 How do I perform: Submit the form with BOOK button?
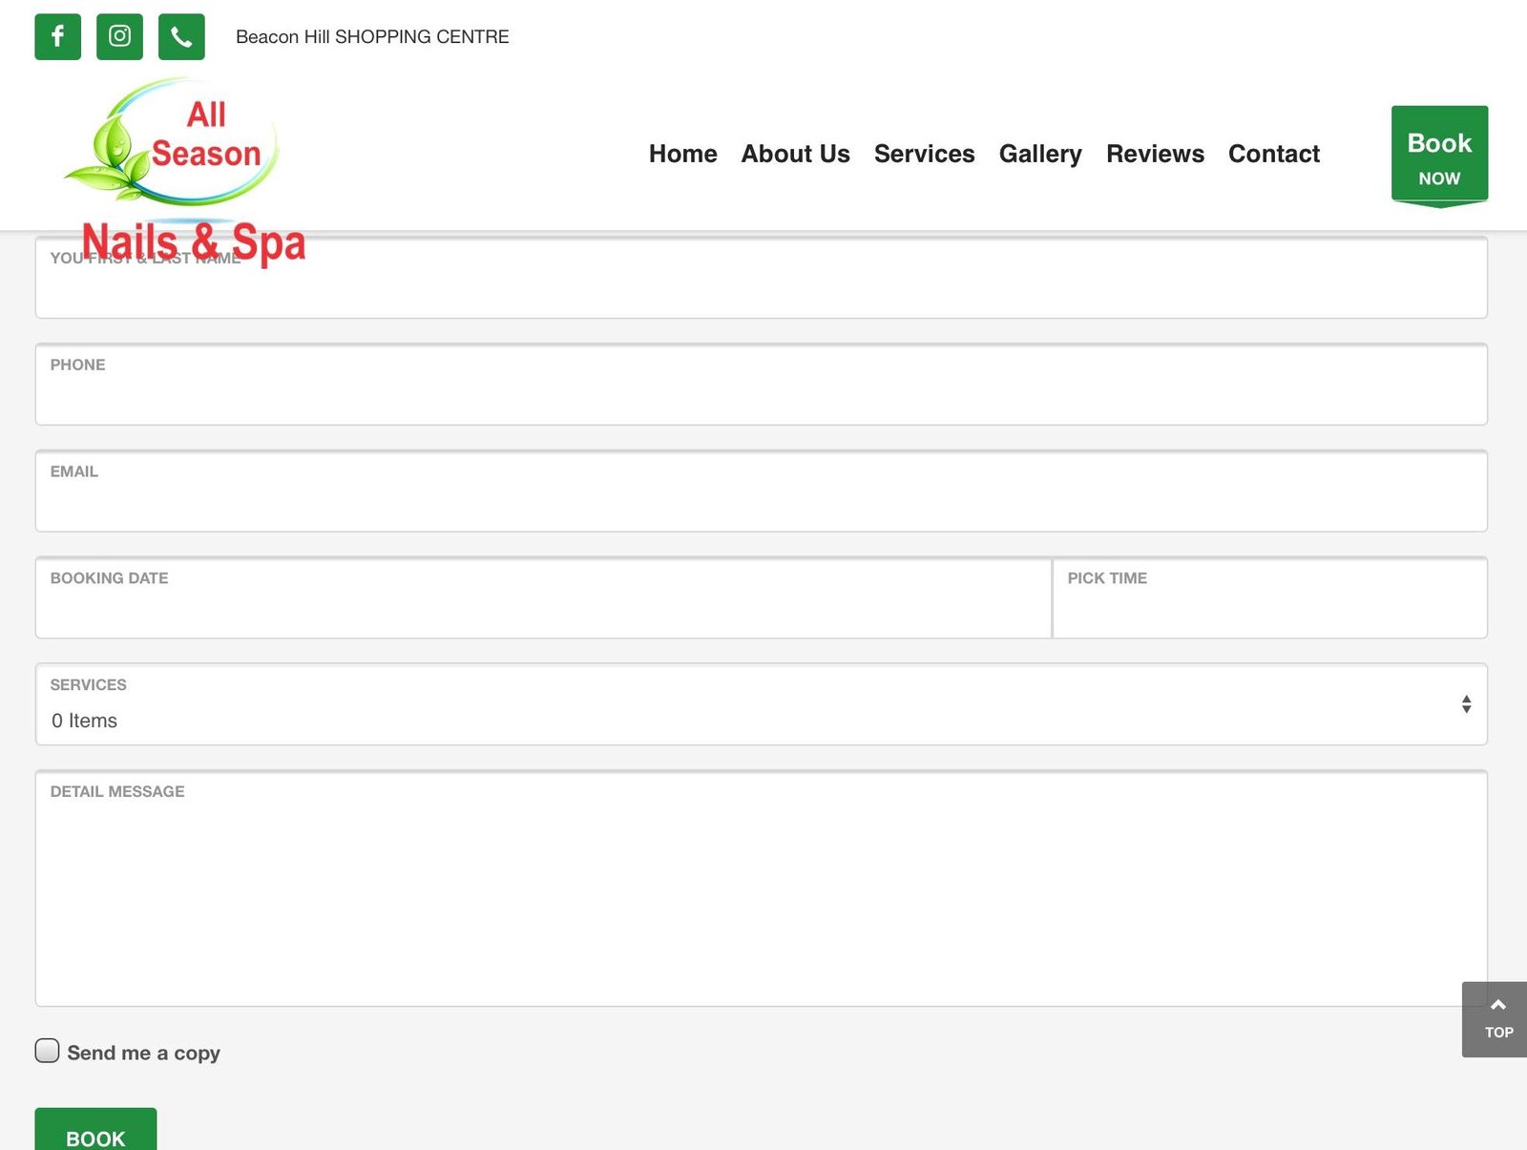pos(95,1133)
